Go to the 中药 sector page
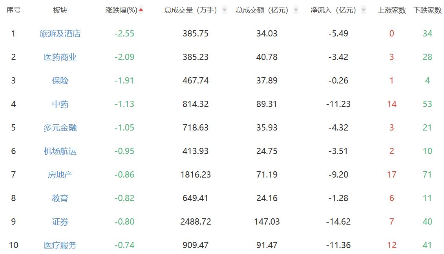 pyautogui.click(x=60, y=104)
